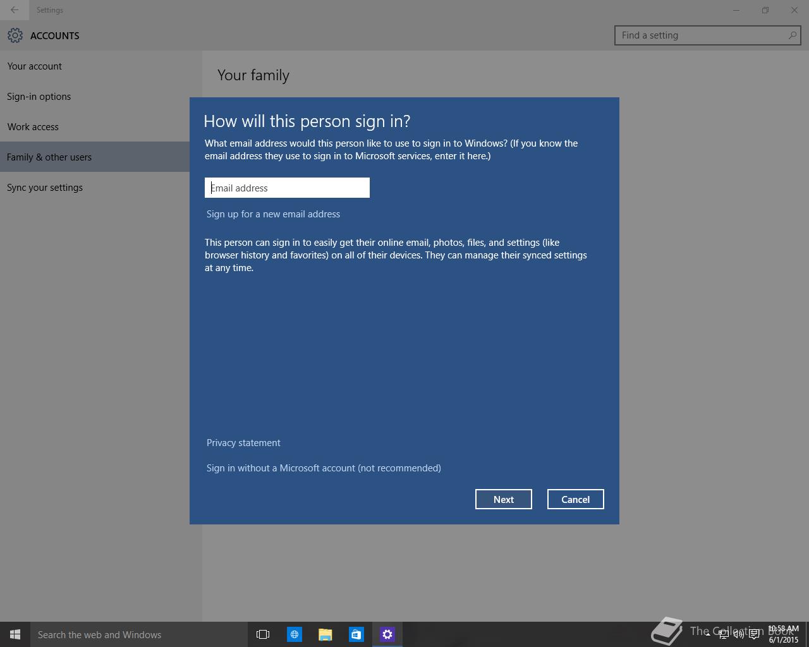Screen dimensions: 809x647
Task: Open the Windows Start menu
Action: pyautogui.click(x=15, y=634)
